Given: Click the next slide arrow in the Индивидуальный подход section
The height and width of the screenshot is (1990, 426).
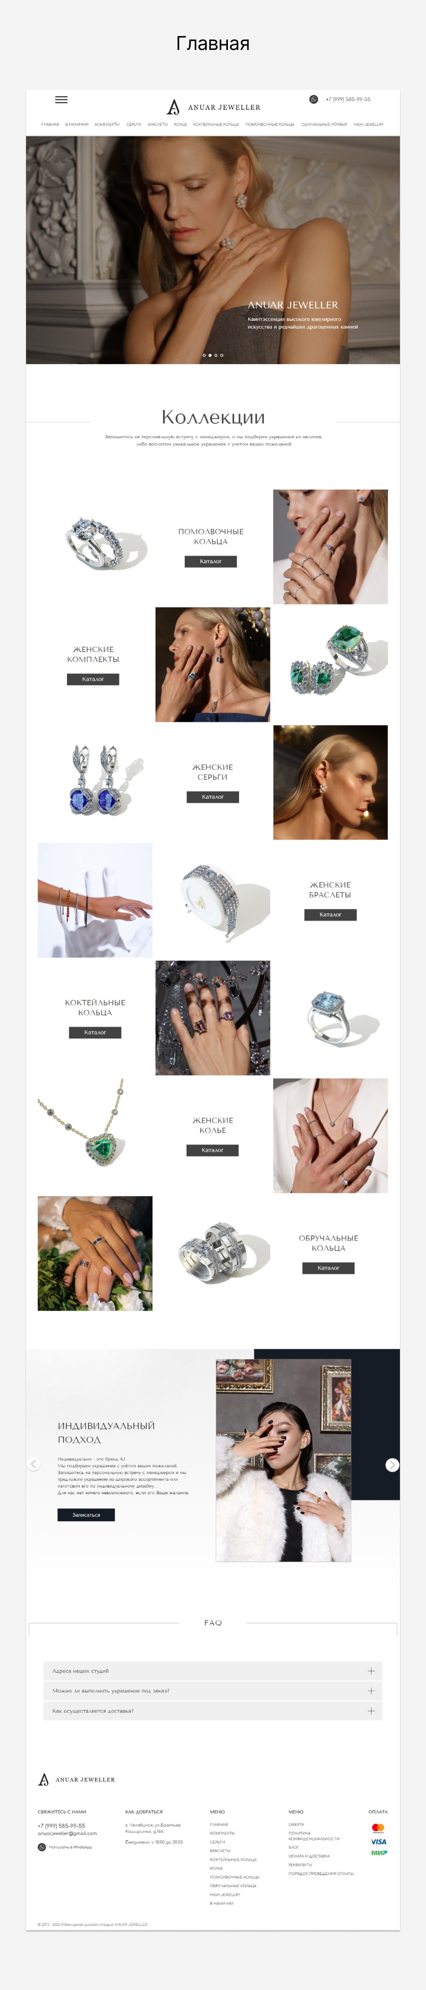Looking at the screenshot, I should 392,1465.
